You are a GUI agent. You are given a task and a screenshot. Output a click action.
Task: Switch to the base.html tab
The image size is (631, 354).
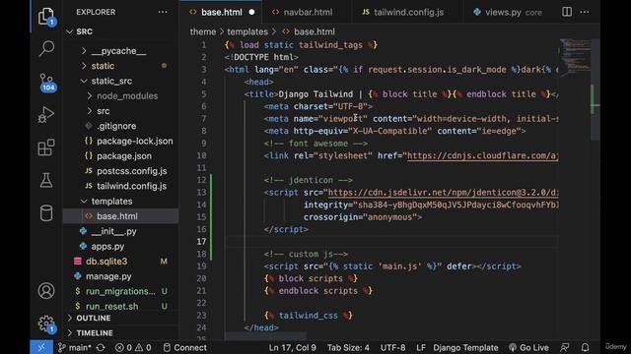pos(221,13)
